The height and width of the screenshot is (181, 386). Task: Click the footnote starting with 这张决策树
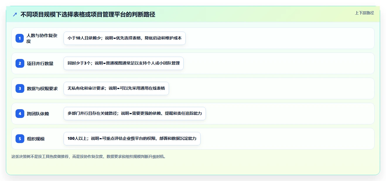click(x=89, y=156)
